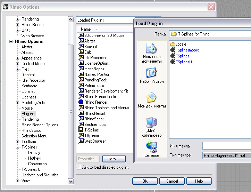Expand the Appearance tree node
This screenshot has width=251, height=192.
coord(17,58)
